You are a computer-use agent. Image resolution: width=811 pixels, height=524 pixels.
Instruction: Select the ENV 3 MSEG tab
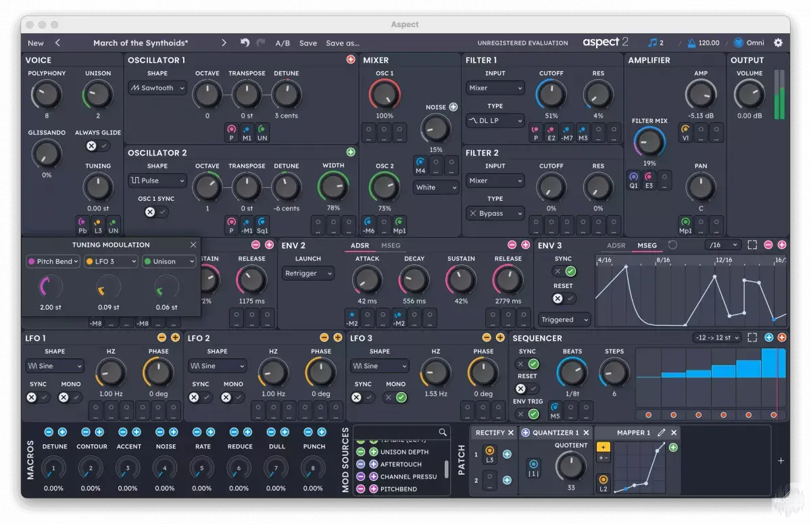click(647, 245)
